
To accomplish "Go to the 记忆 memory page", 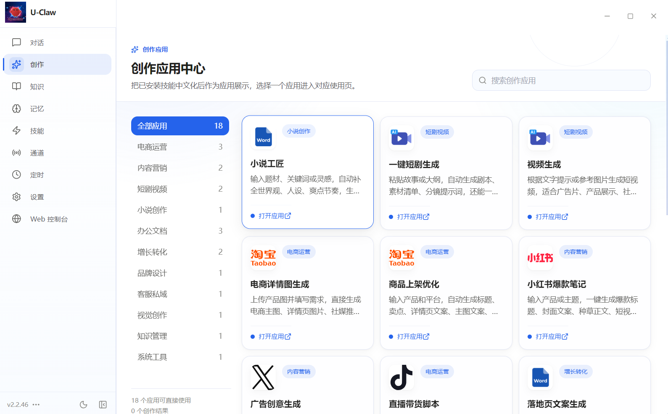I will (x=58, y=108).
